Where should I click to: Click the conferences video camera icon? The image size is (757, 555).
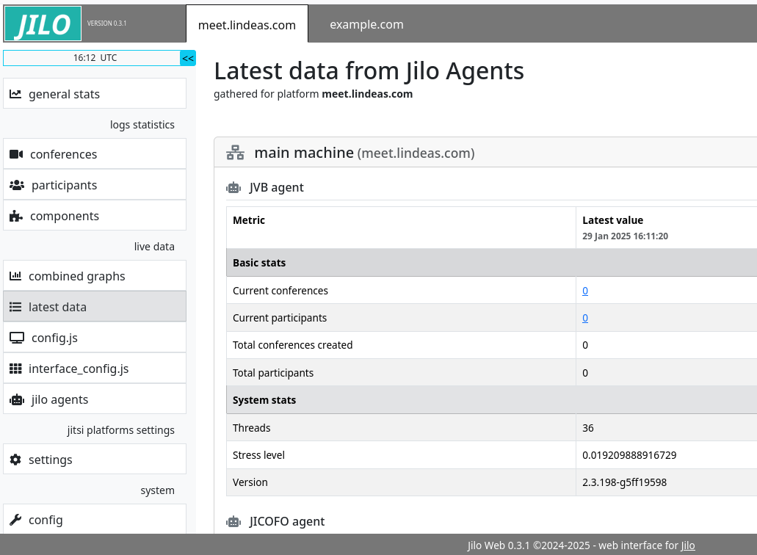tap(16, 154)
